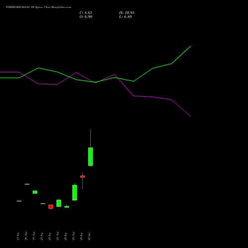Click the 25 Sep date label
This screenshot has width=248, height=248.
click(65, 236)
